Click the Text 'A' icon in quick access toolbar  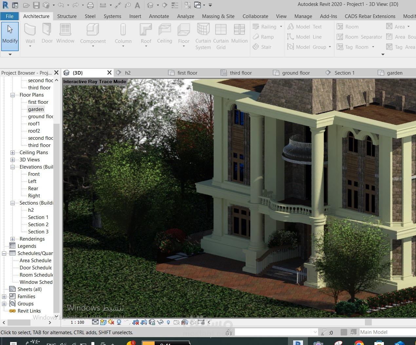(138, 5)
